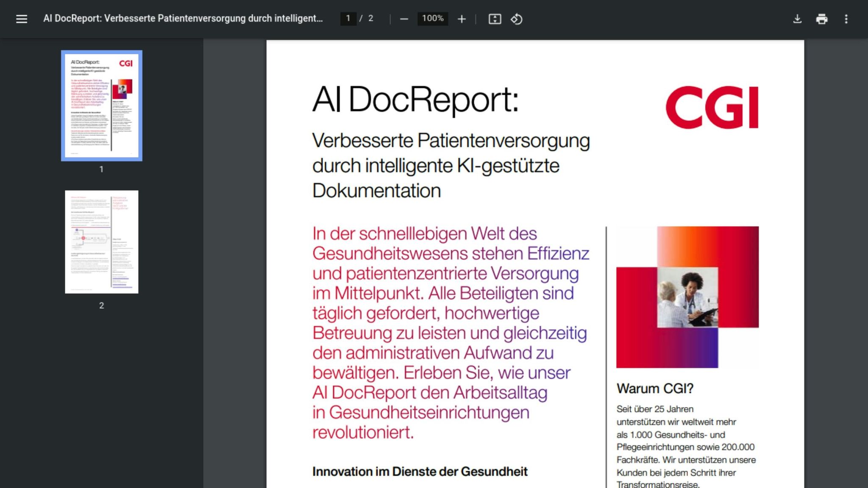Click the zoom out minus icon
868x488 pixels.
pos(403,19)
